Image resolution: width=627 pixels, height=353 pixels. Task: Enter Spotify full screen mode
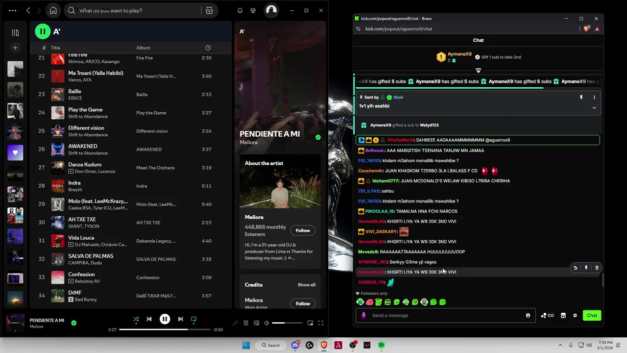click(x=320, y=323)
